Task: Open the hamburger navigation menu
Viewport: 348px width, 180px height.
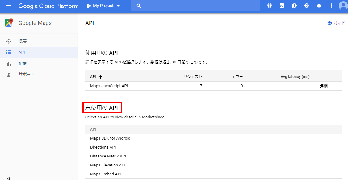Action: [8, 6]
